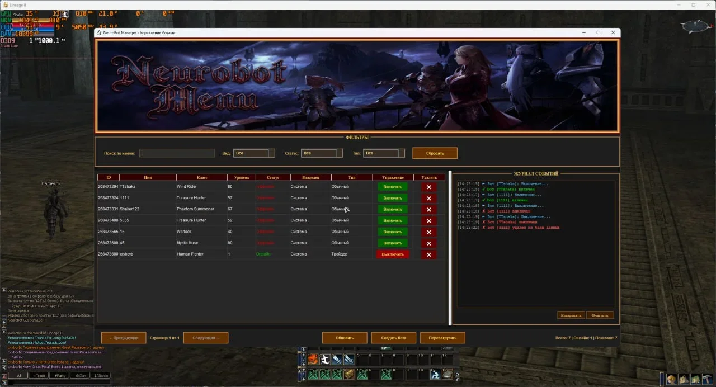
Task: Select the #Party chat tab
Action: point(60,376)
